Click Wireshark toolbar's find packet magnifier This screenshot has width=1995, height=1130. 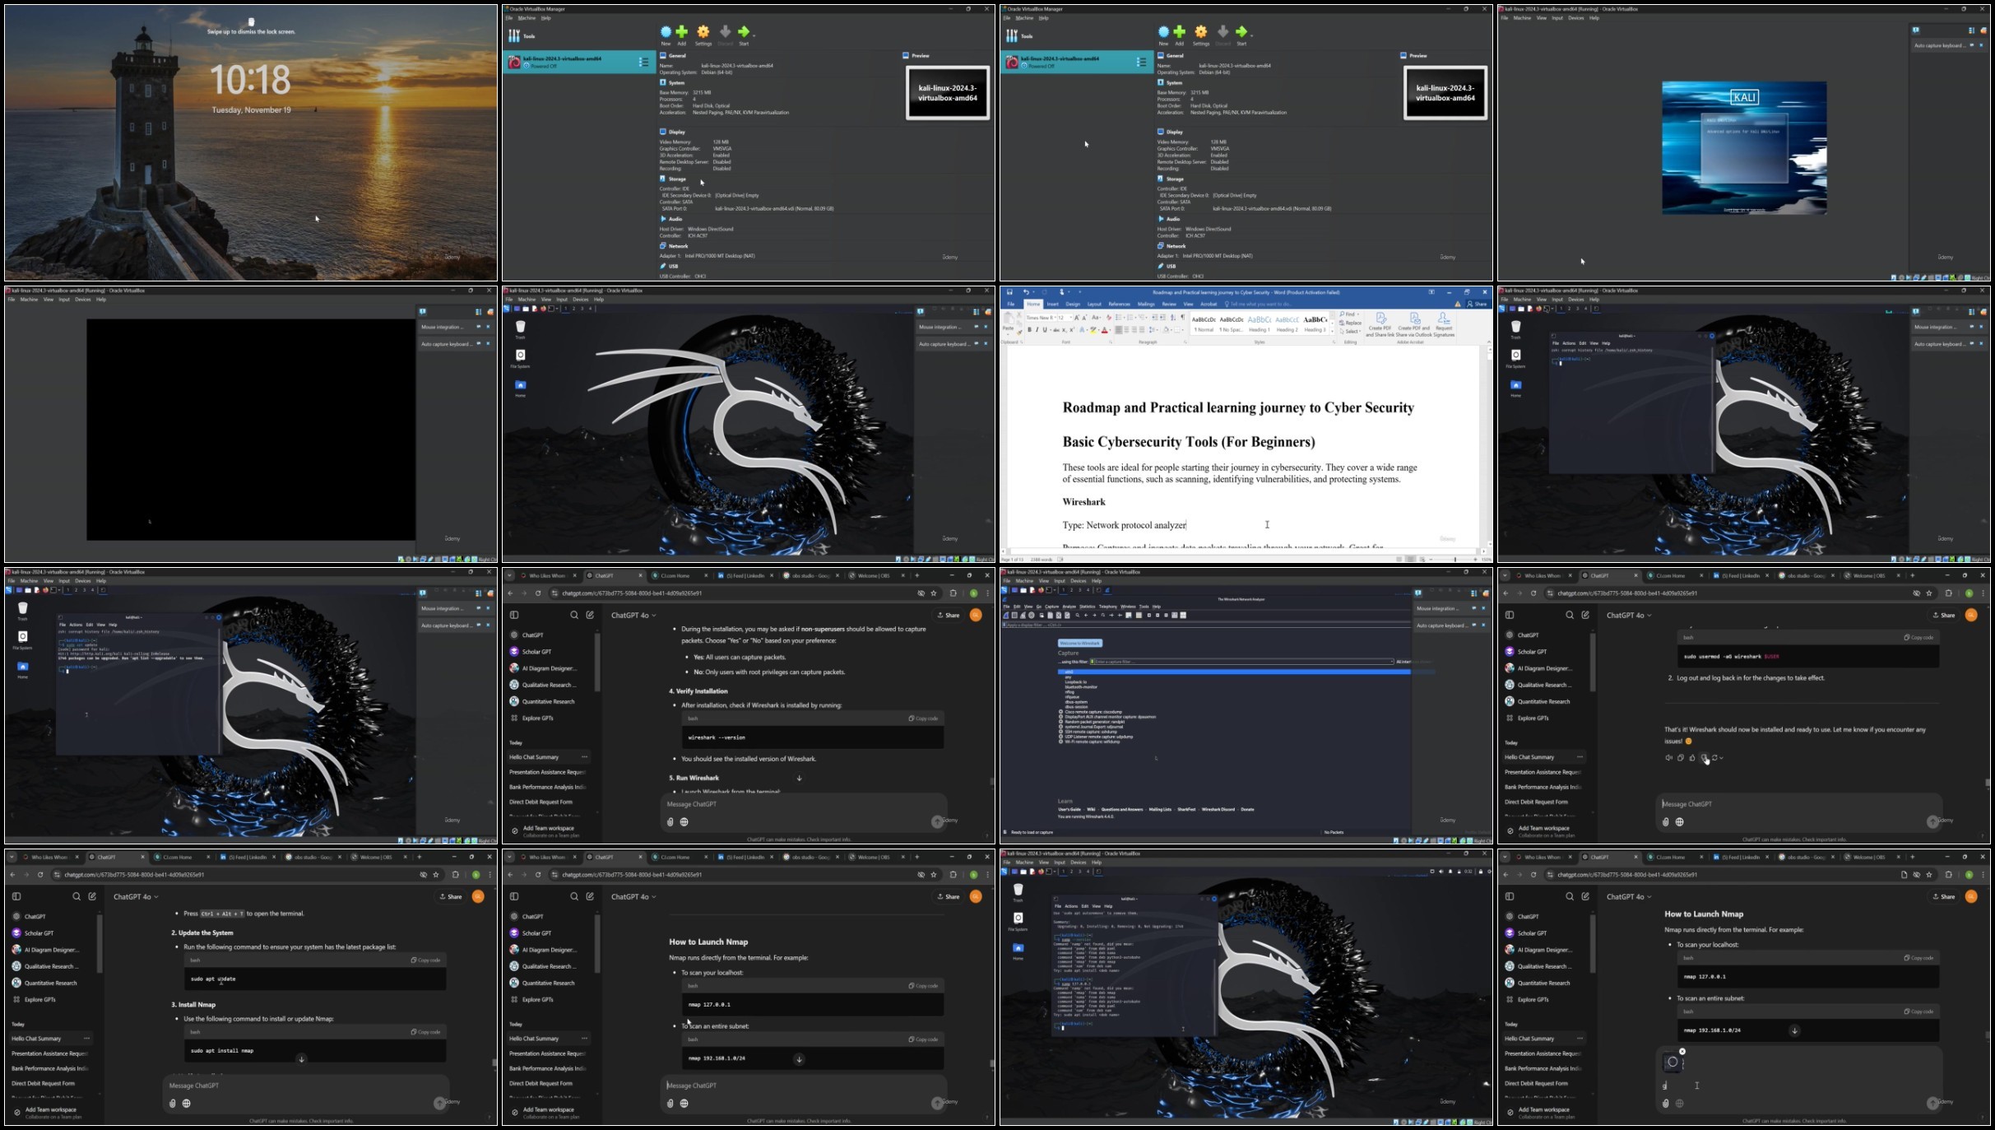click(1077, 615)
